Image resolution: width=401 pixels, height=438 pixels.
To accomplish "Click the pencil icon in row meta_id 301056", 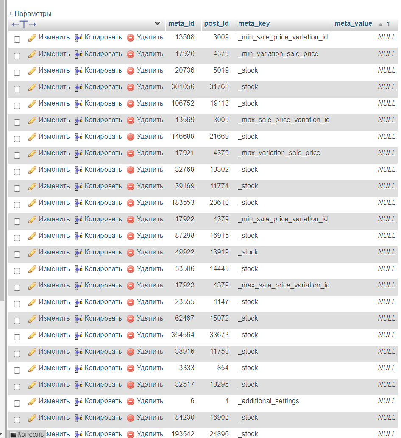I will point(32,87).
